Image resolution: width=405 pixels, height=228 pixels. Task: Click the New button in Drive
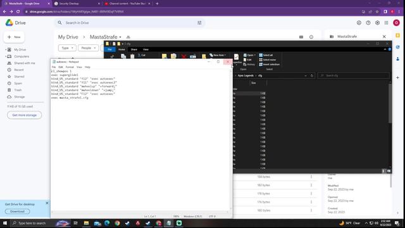[14, 37]
